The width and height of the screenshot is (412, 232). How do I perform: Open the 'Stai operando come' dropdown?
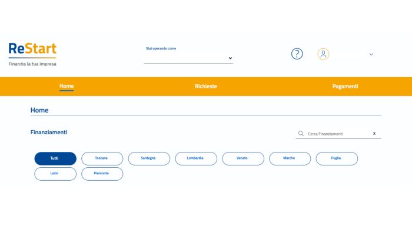pos(188,58)
